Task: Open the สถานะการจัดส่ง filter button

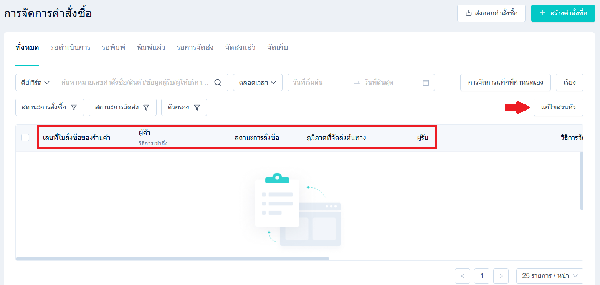Action: pyautogui.click(x=122, y=108)
